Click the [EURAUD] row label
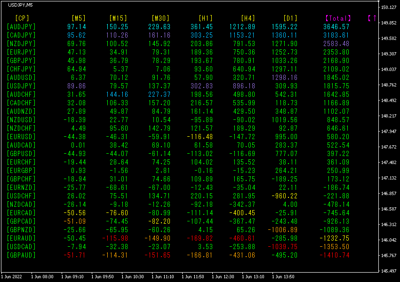 pos(21,238)
